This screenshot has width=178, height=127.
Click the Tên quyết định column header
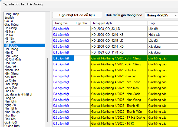[119, 23]
